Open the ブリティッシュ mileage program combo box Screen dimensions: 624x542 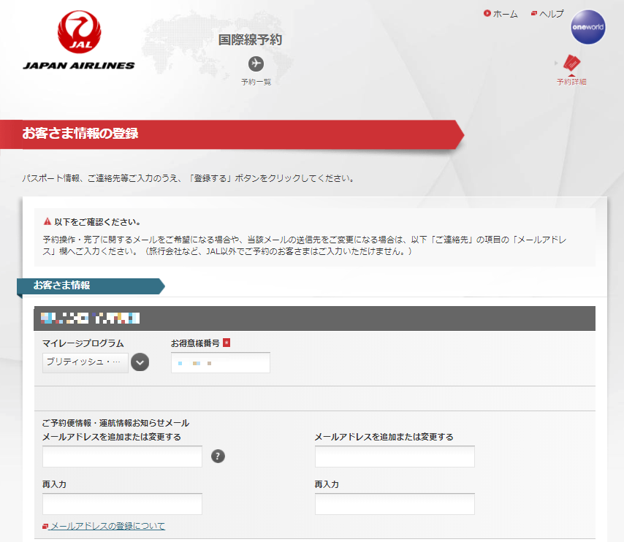point(85,362)
